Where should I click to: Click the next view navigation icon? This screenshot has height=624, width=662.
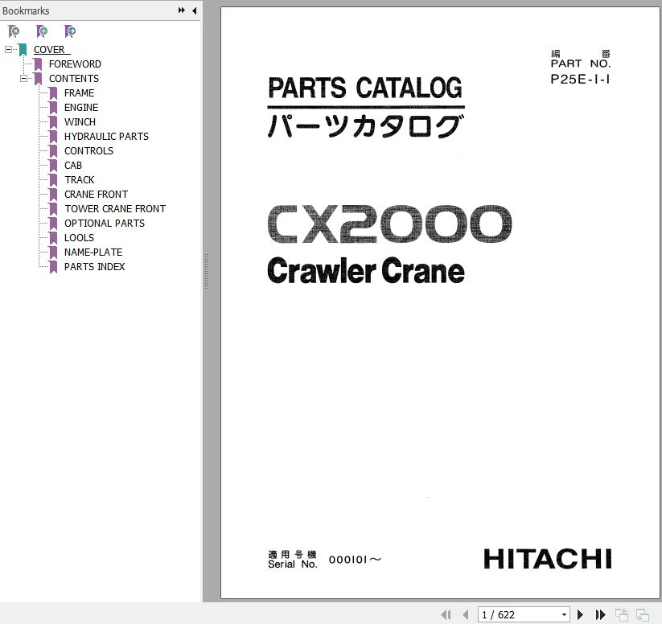pos(643,614)
